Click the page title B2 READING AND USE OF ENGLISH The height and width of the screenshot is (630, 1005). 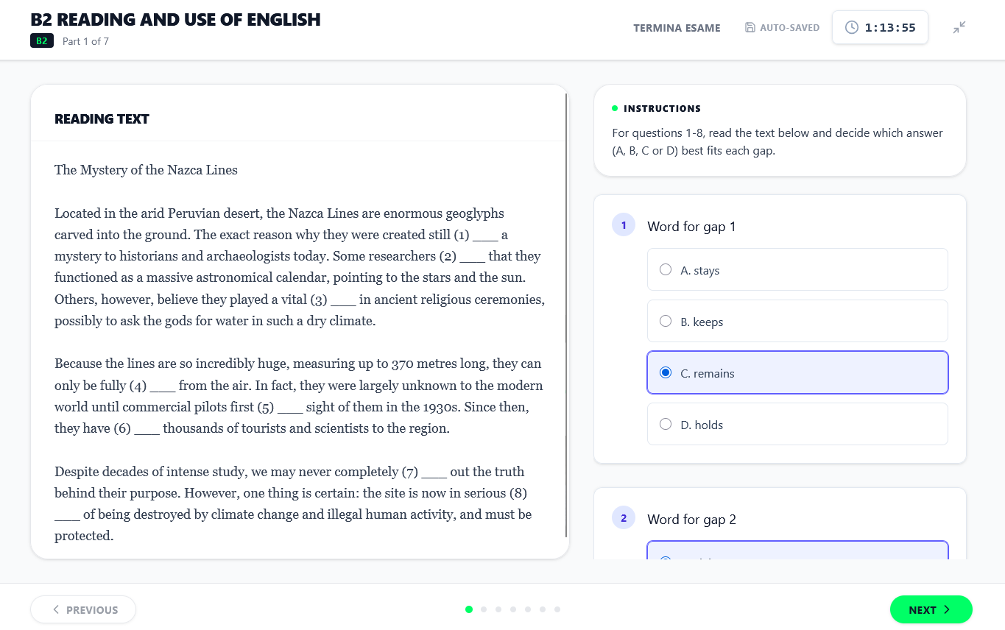(175, 20)
